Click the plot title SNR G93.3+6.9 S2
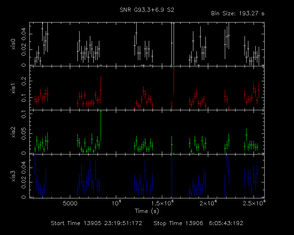 [x=147, y=10]
